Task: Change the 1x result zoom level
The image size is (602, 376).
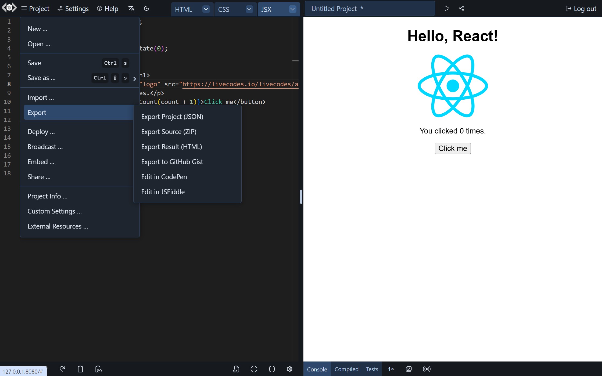Action: 391,369
